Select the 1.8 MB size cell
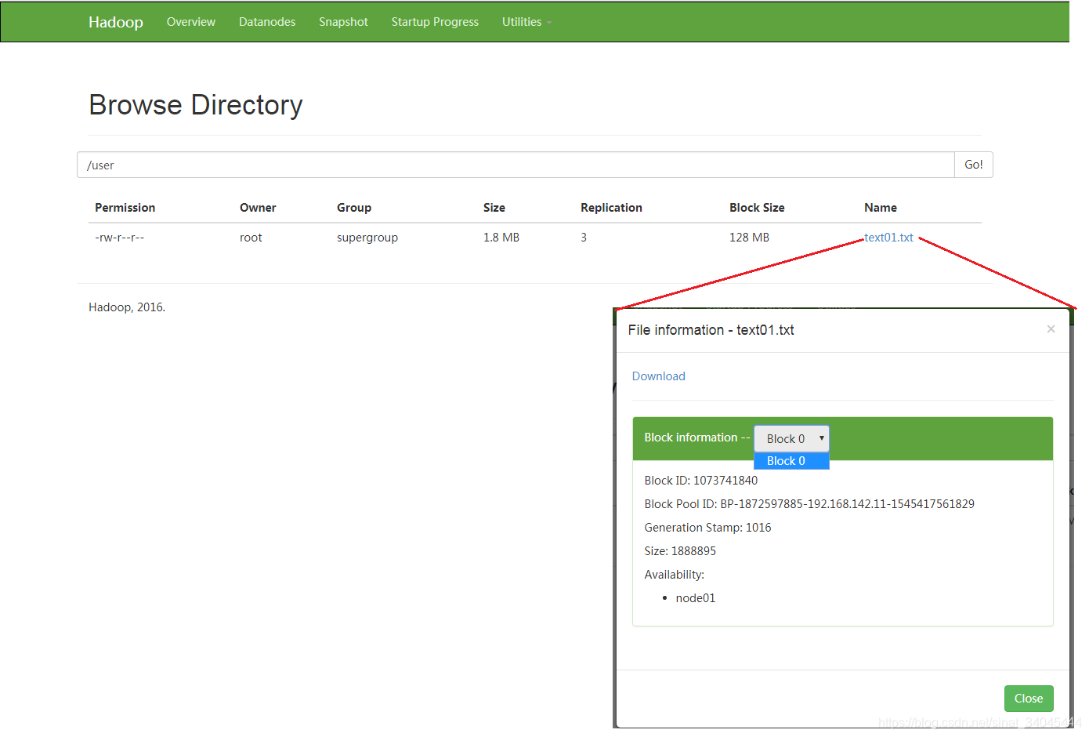1089x737 pixels. [x=501, y=238]
